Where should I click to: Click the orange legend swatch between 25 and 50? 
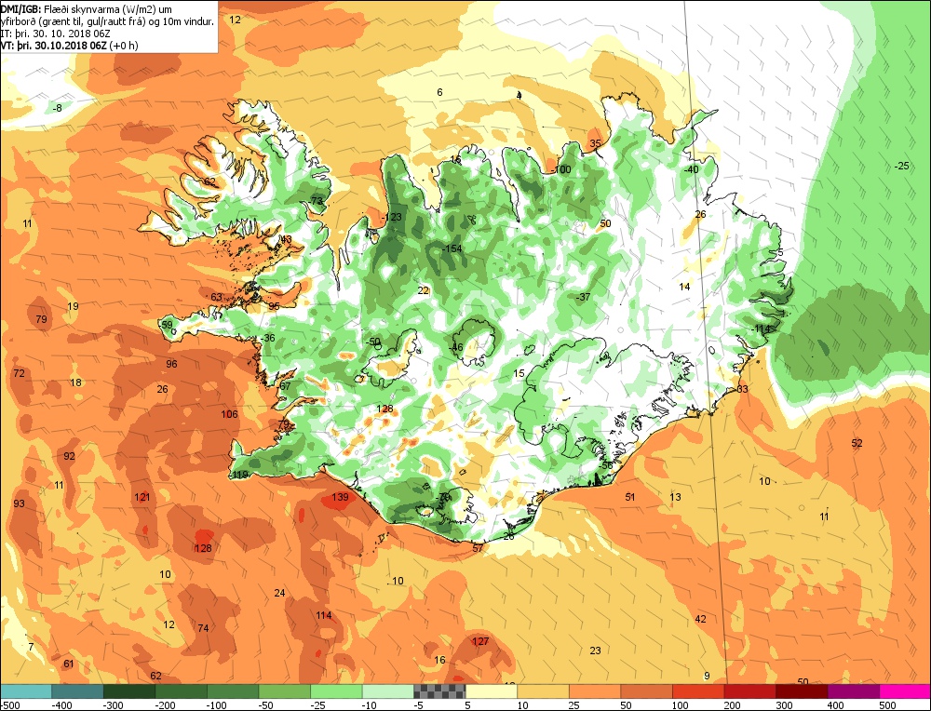[x=595, y=691]
